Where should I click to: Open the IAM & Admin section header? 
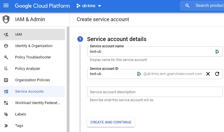(x=30, y=19)
